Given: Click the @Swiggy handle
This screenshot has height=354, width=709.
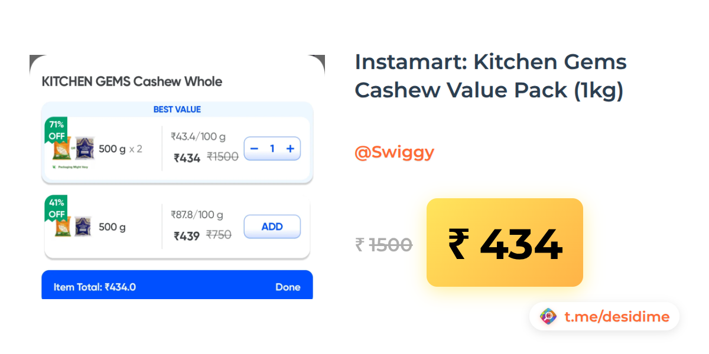Looking at the screenshot, I should point(394,152).
